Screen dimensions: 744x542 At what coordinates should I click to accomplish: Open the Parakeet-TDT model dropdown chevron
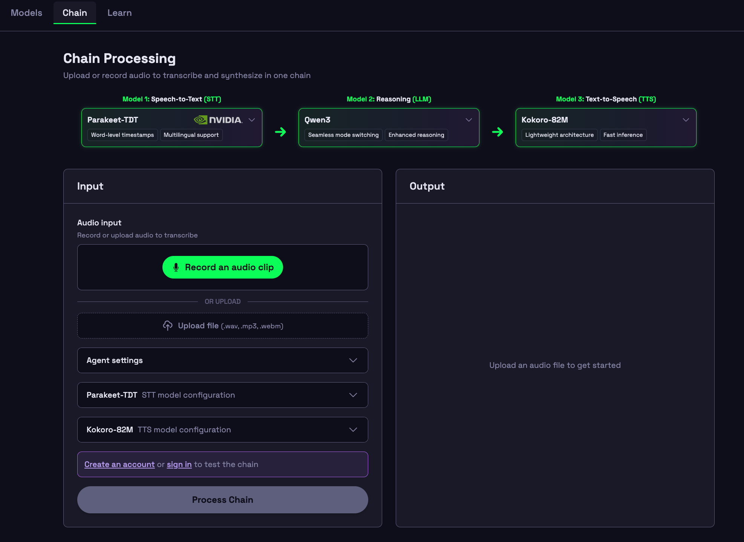tap(252, 120)
